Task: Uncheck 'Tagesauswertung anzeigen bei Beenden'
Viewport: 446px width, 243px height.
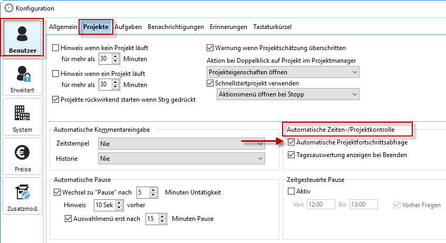Action: pyautogui.click(x=292, y=155)
